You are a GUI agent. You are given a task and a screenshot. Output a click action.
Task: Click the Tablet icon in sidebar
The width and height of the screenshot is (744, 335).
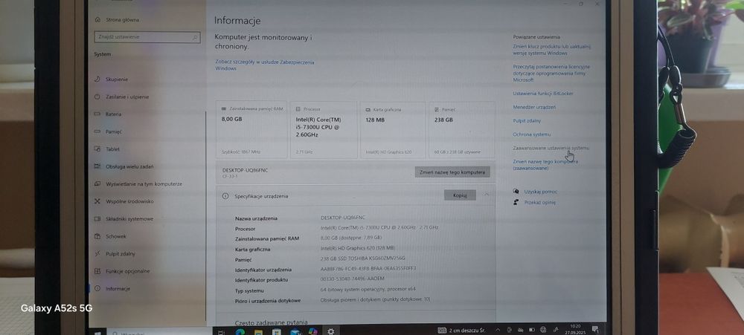click(x=97, y=149)
